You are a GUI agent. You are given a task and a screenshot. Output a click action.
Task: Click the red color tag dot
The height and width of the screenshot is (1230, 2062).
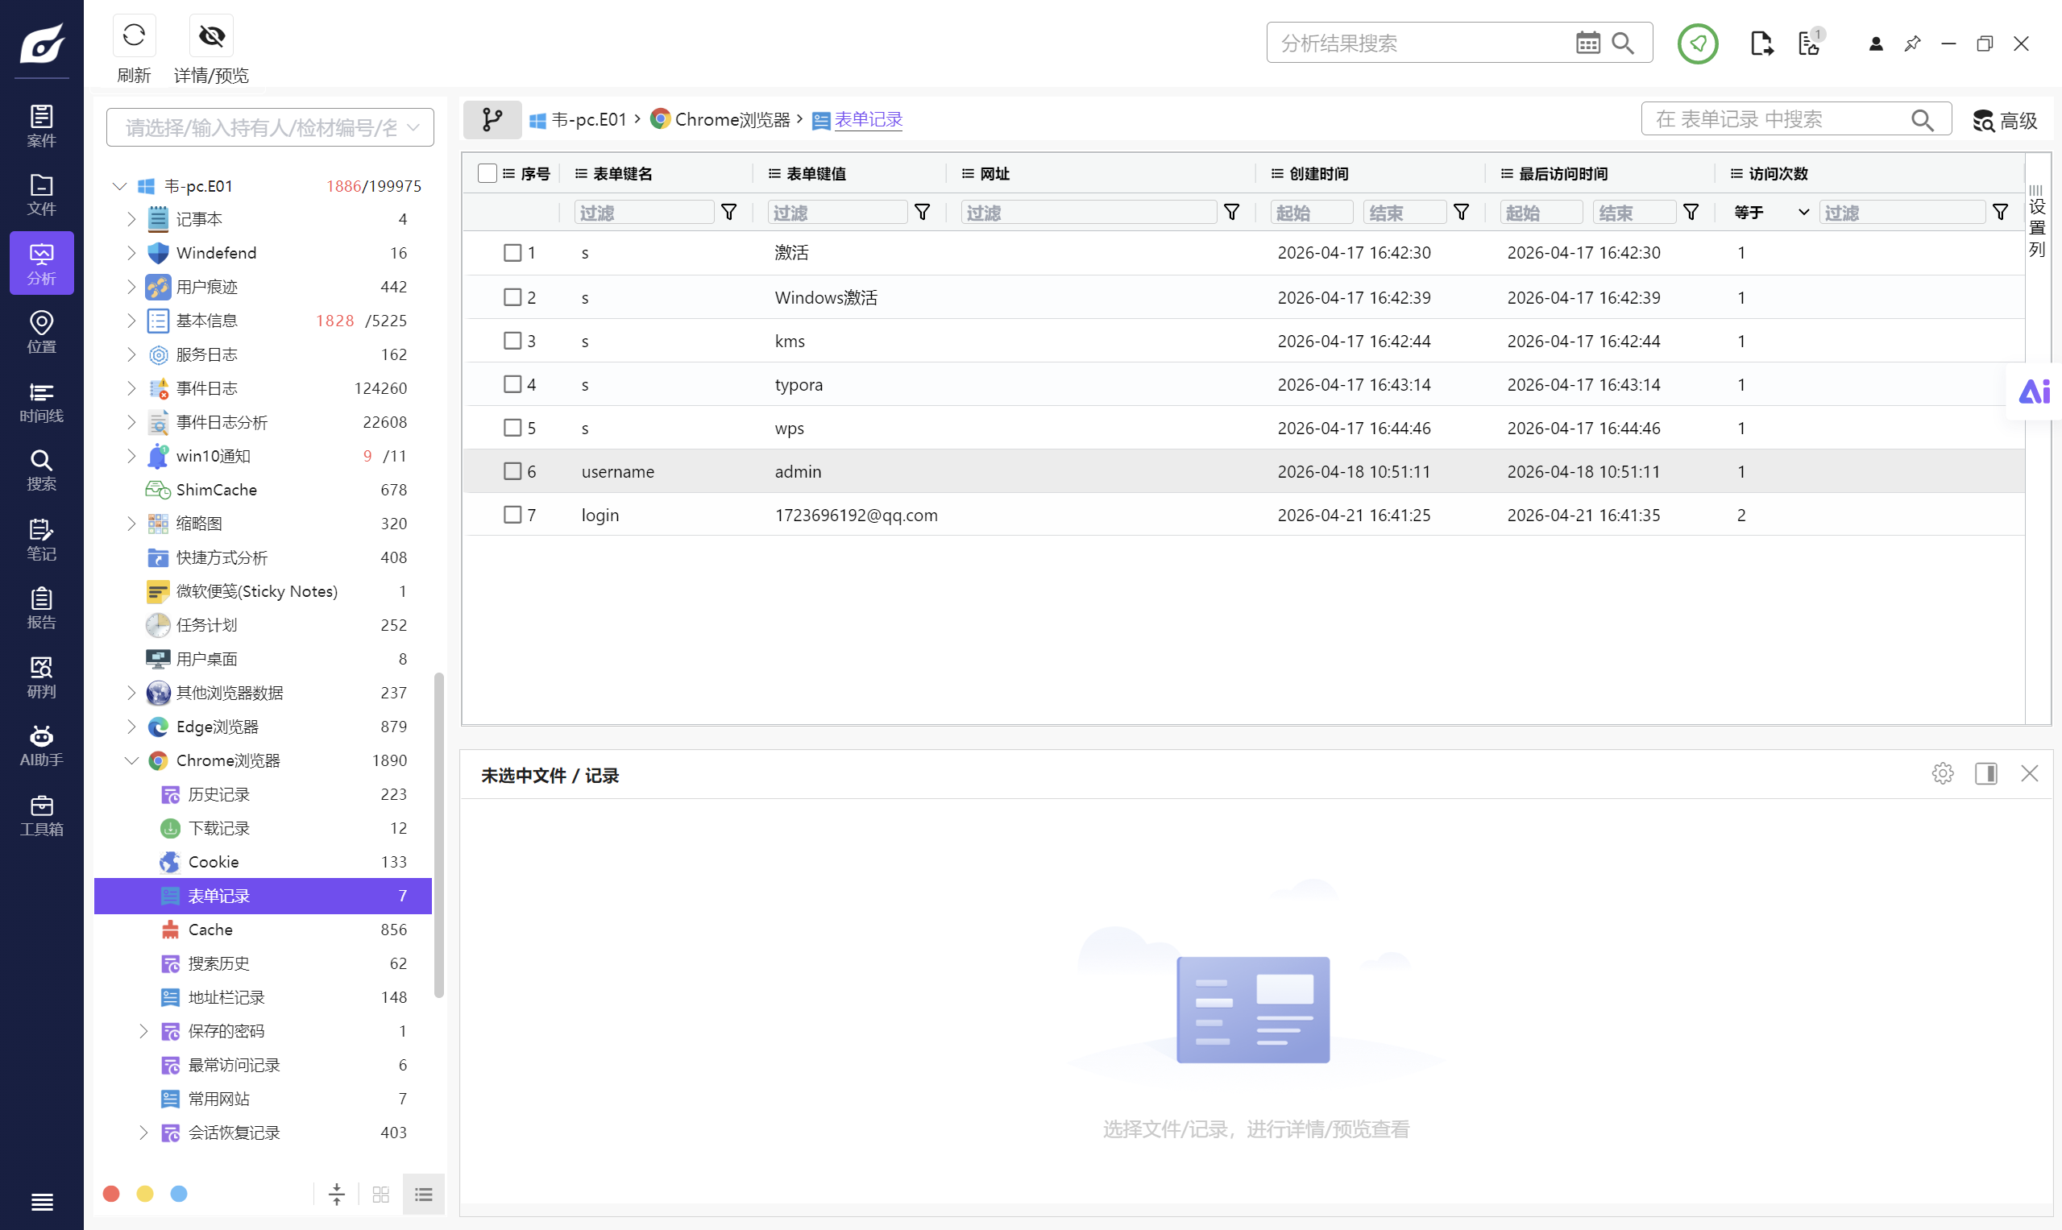coord(111,1193)
